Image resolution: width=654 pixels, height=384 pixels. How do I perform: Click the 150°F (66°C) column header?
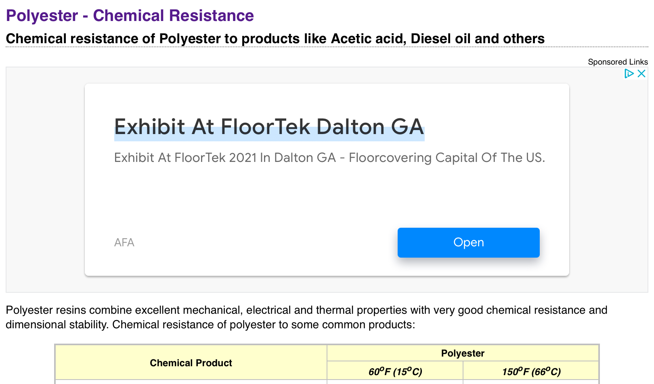531,371
